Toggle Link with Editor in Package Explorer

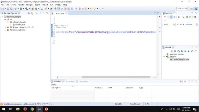(x=32, y=13)
